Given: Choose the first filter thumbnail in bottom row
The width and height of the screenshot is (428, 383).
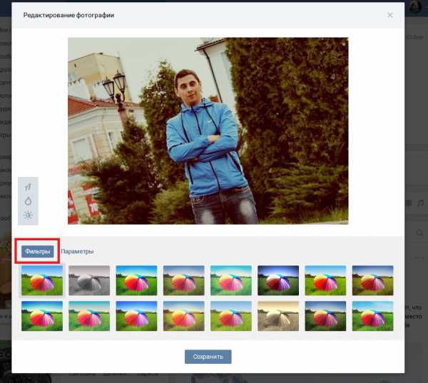Looking at the screenshot, I should pos(42,316).
